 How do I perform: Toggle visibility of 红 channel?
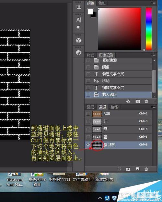click(88, 122)
